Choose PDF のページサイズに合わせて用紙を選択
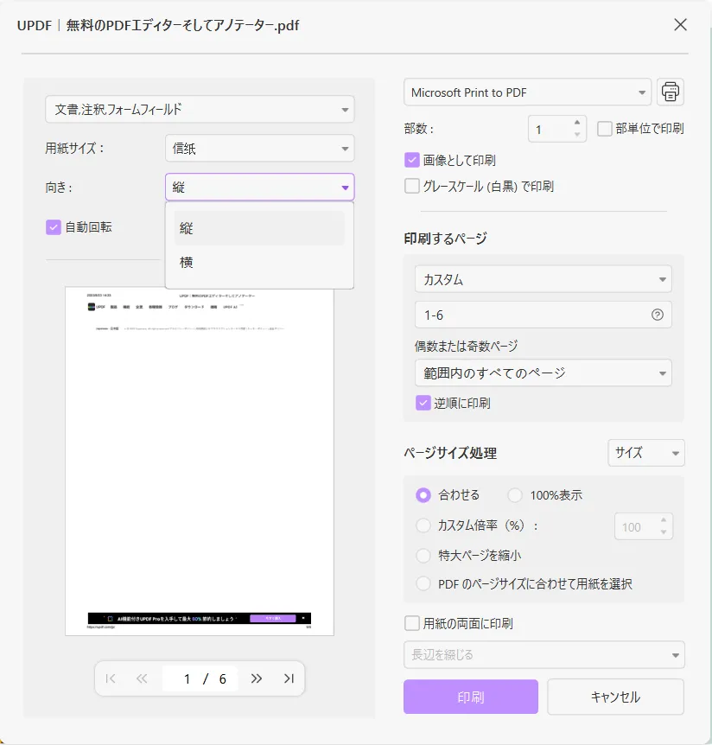Screen dimensions: 712x745 pos(423,583)
